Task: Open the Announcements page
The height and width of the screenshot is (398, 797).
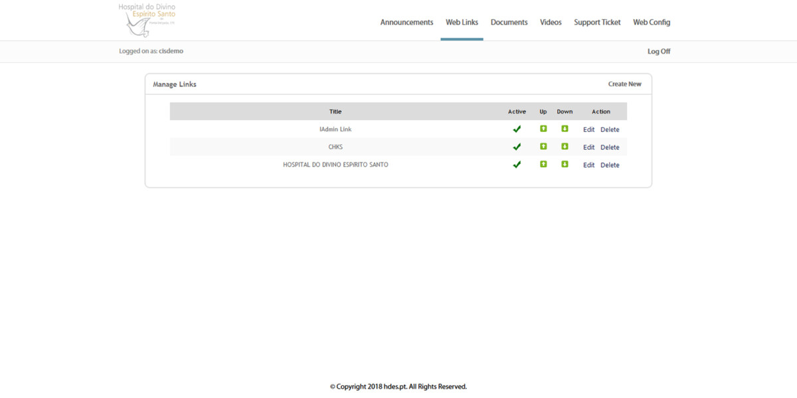Action: 406,22
